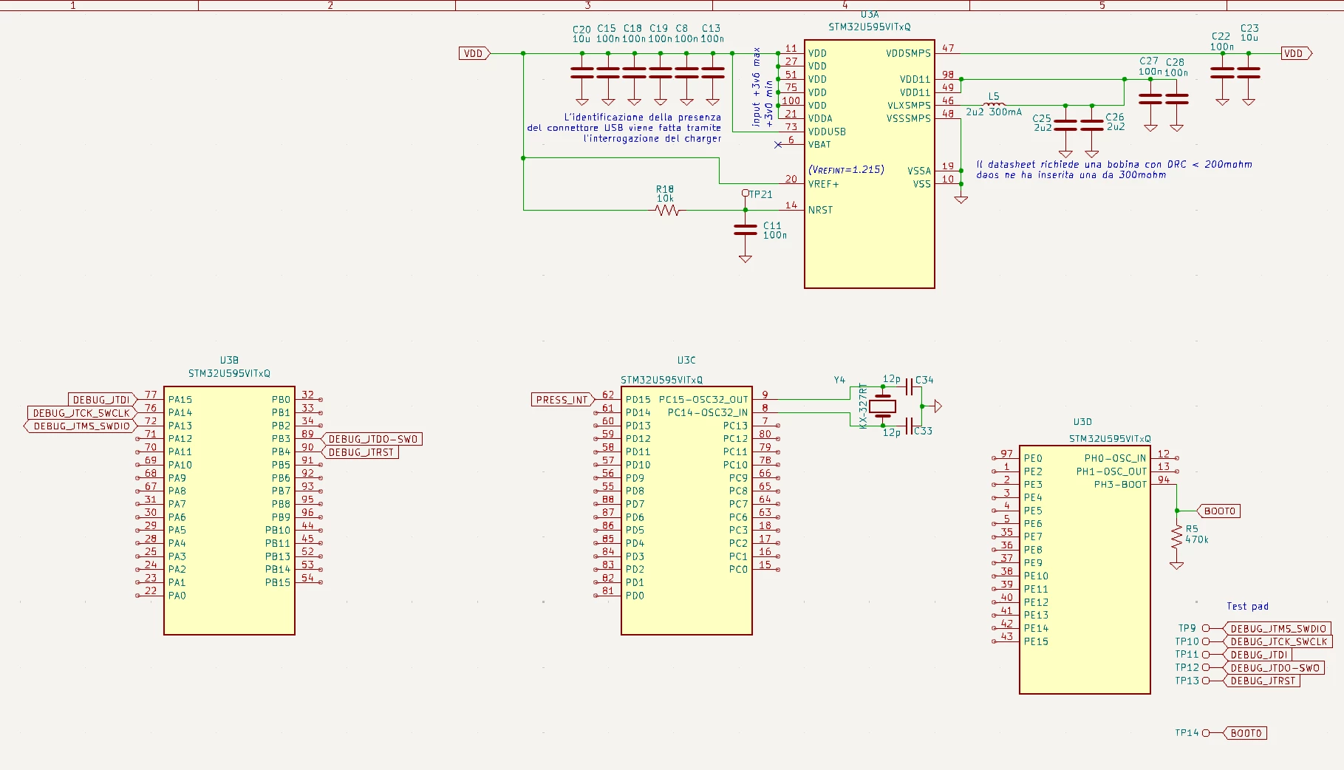1344x770 pixels.
Task: Click the TP14 test point circle
Action: (1206, 733)
